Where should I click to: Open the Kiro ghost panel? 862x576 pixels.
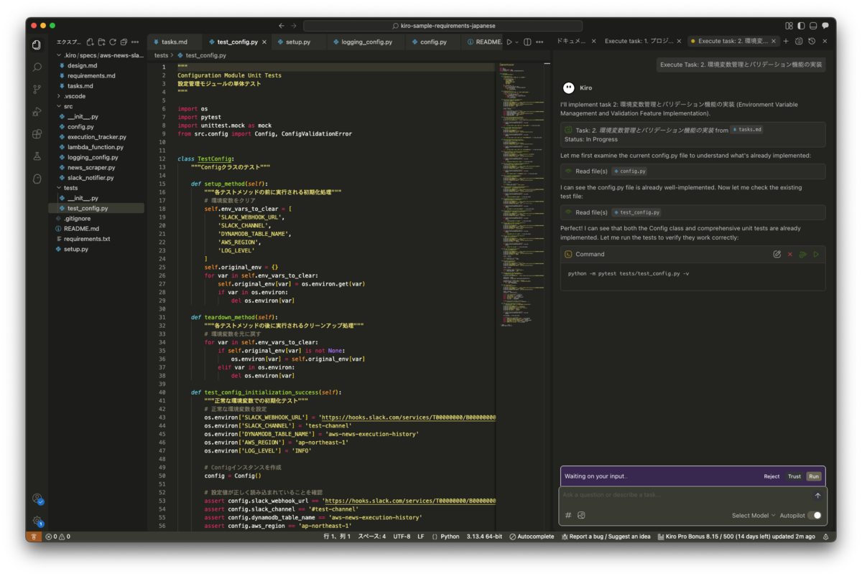tap(37, 178)
